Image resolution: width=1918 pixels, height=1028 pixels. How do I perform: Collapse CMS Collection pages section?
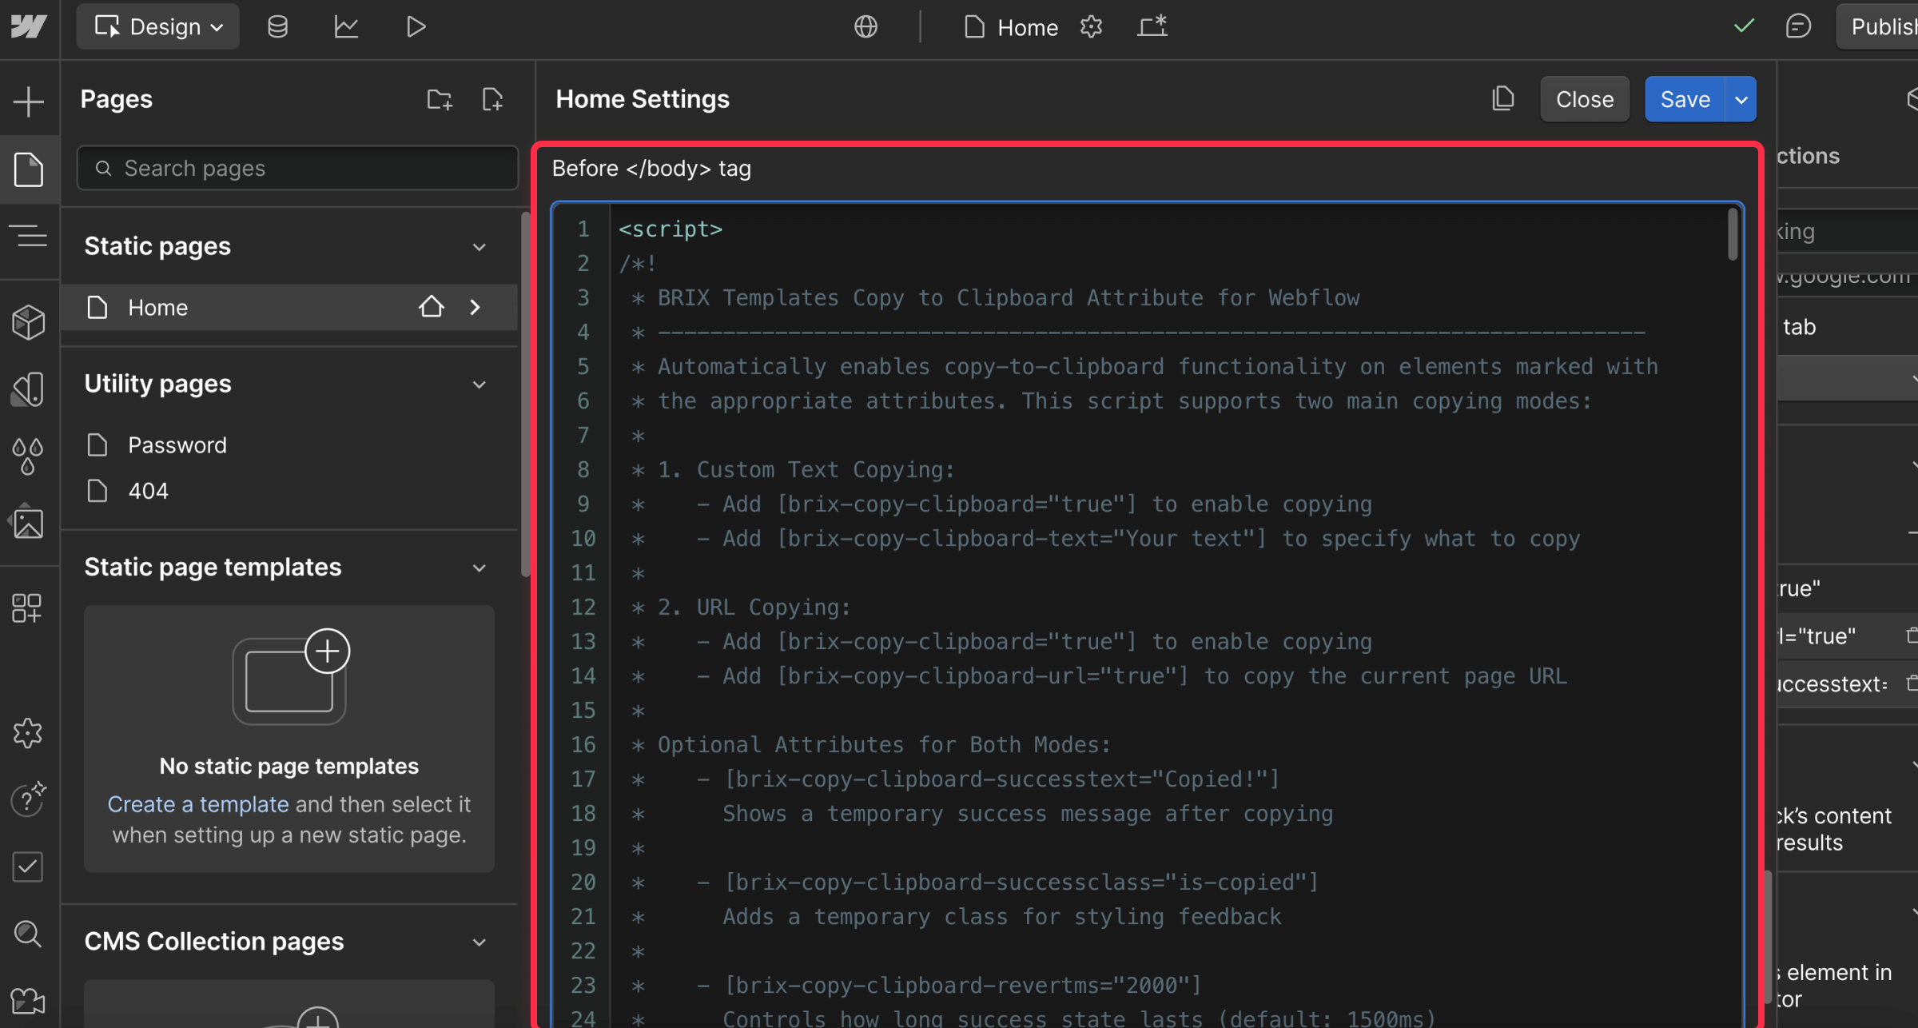pos(479,942)
